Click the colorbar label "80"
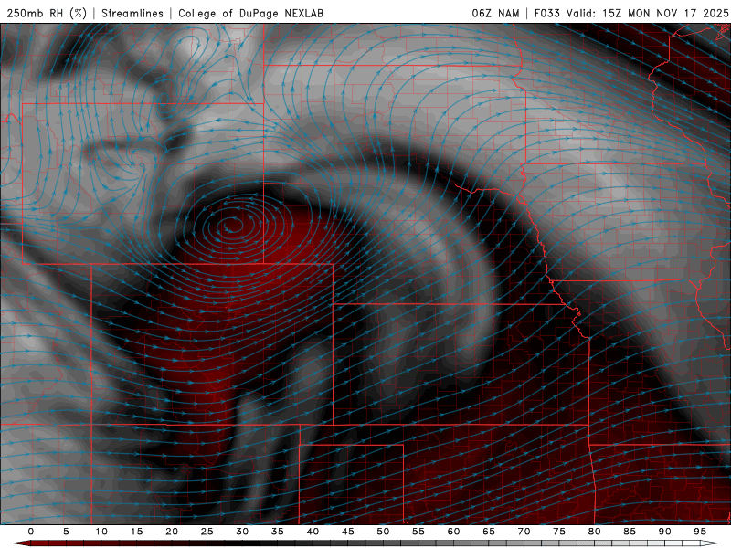Viewport: 731px width, 548px height. pos(595,532)
